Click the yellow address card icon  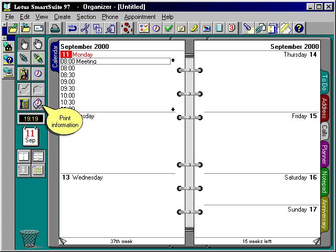pos(181,28)
